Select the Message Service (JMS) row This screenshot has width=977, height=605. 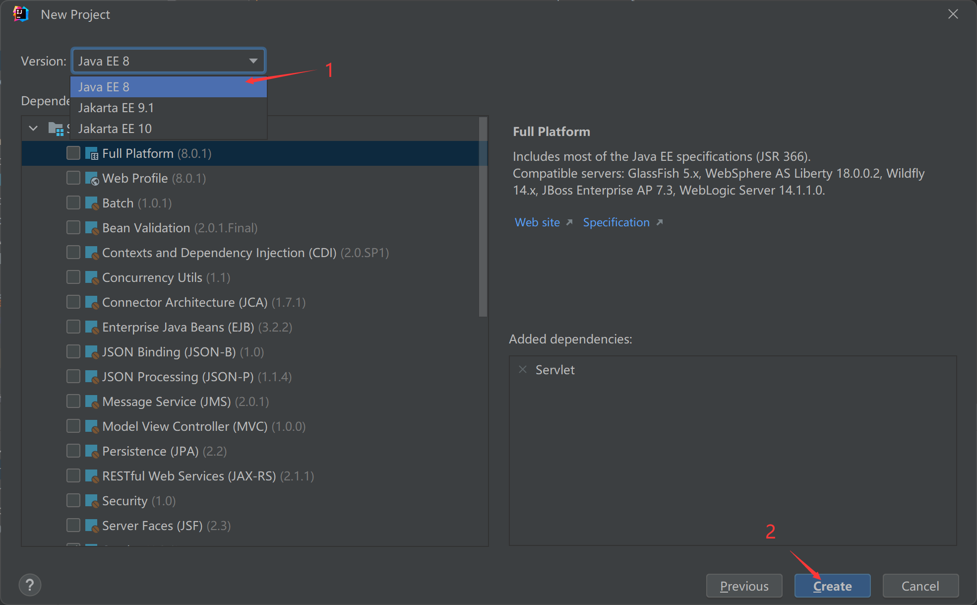click(x=250, y=402)
